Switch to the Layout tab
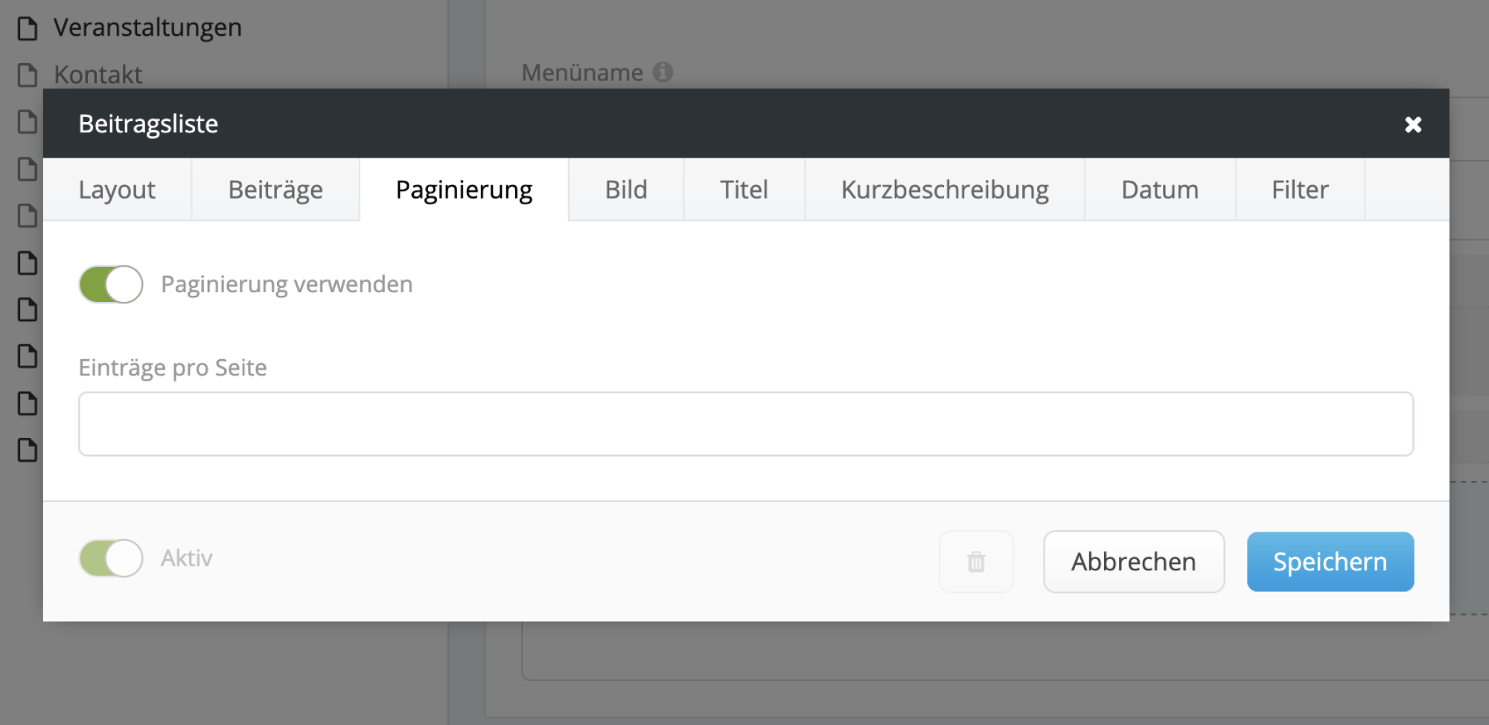Screen dimensions: 1489x725 (117, 190)
